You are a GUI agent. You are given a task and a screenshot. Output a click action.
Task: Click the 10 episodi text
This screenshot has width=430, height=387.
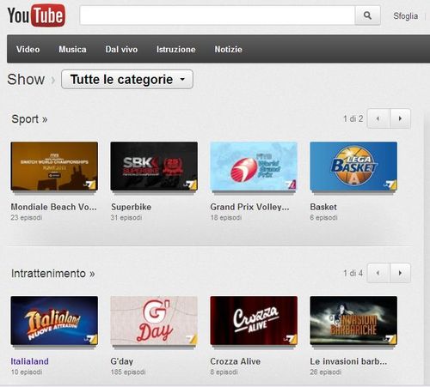pyautogui.click(x=27, y=372)
